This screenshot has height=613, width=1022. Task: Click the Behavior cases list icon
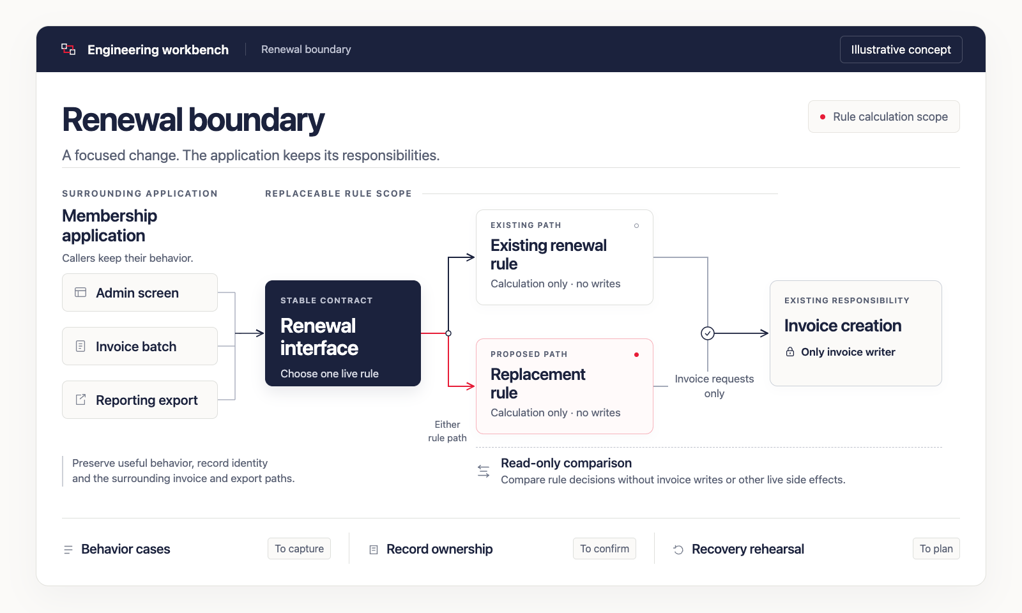coord(68,549)
